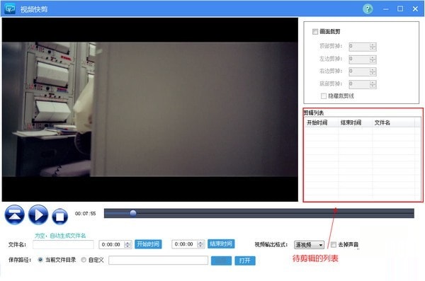The image size is (425, 281).
Task: Click the 右边剪掉 number field
Action: [359, 71]
